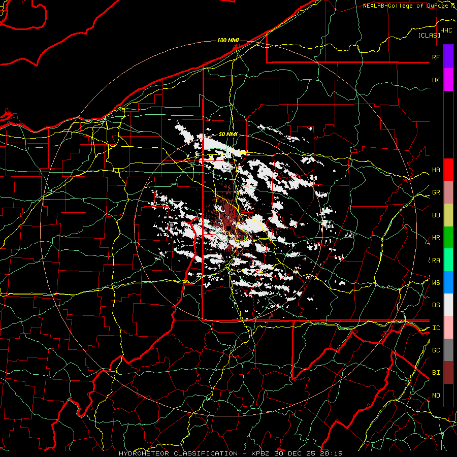Click the 100 NMI range ring label
The height and width of the screenshot is (457, 457).
pos(228,40)
